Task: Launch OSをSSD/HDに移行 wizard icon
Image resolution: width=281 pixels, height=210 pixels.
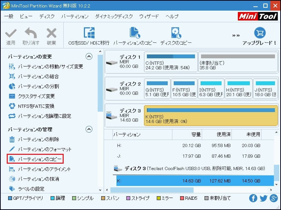Action: [89, 33]
